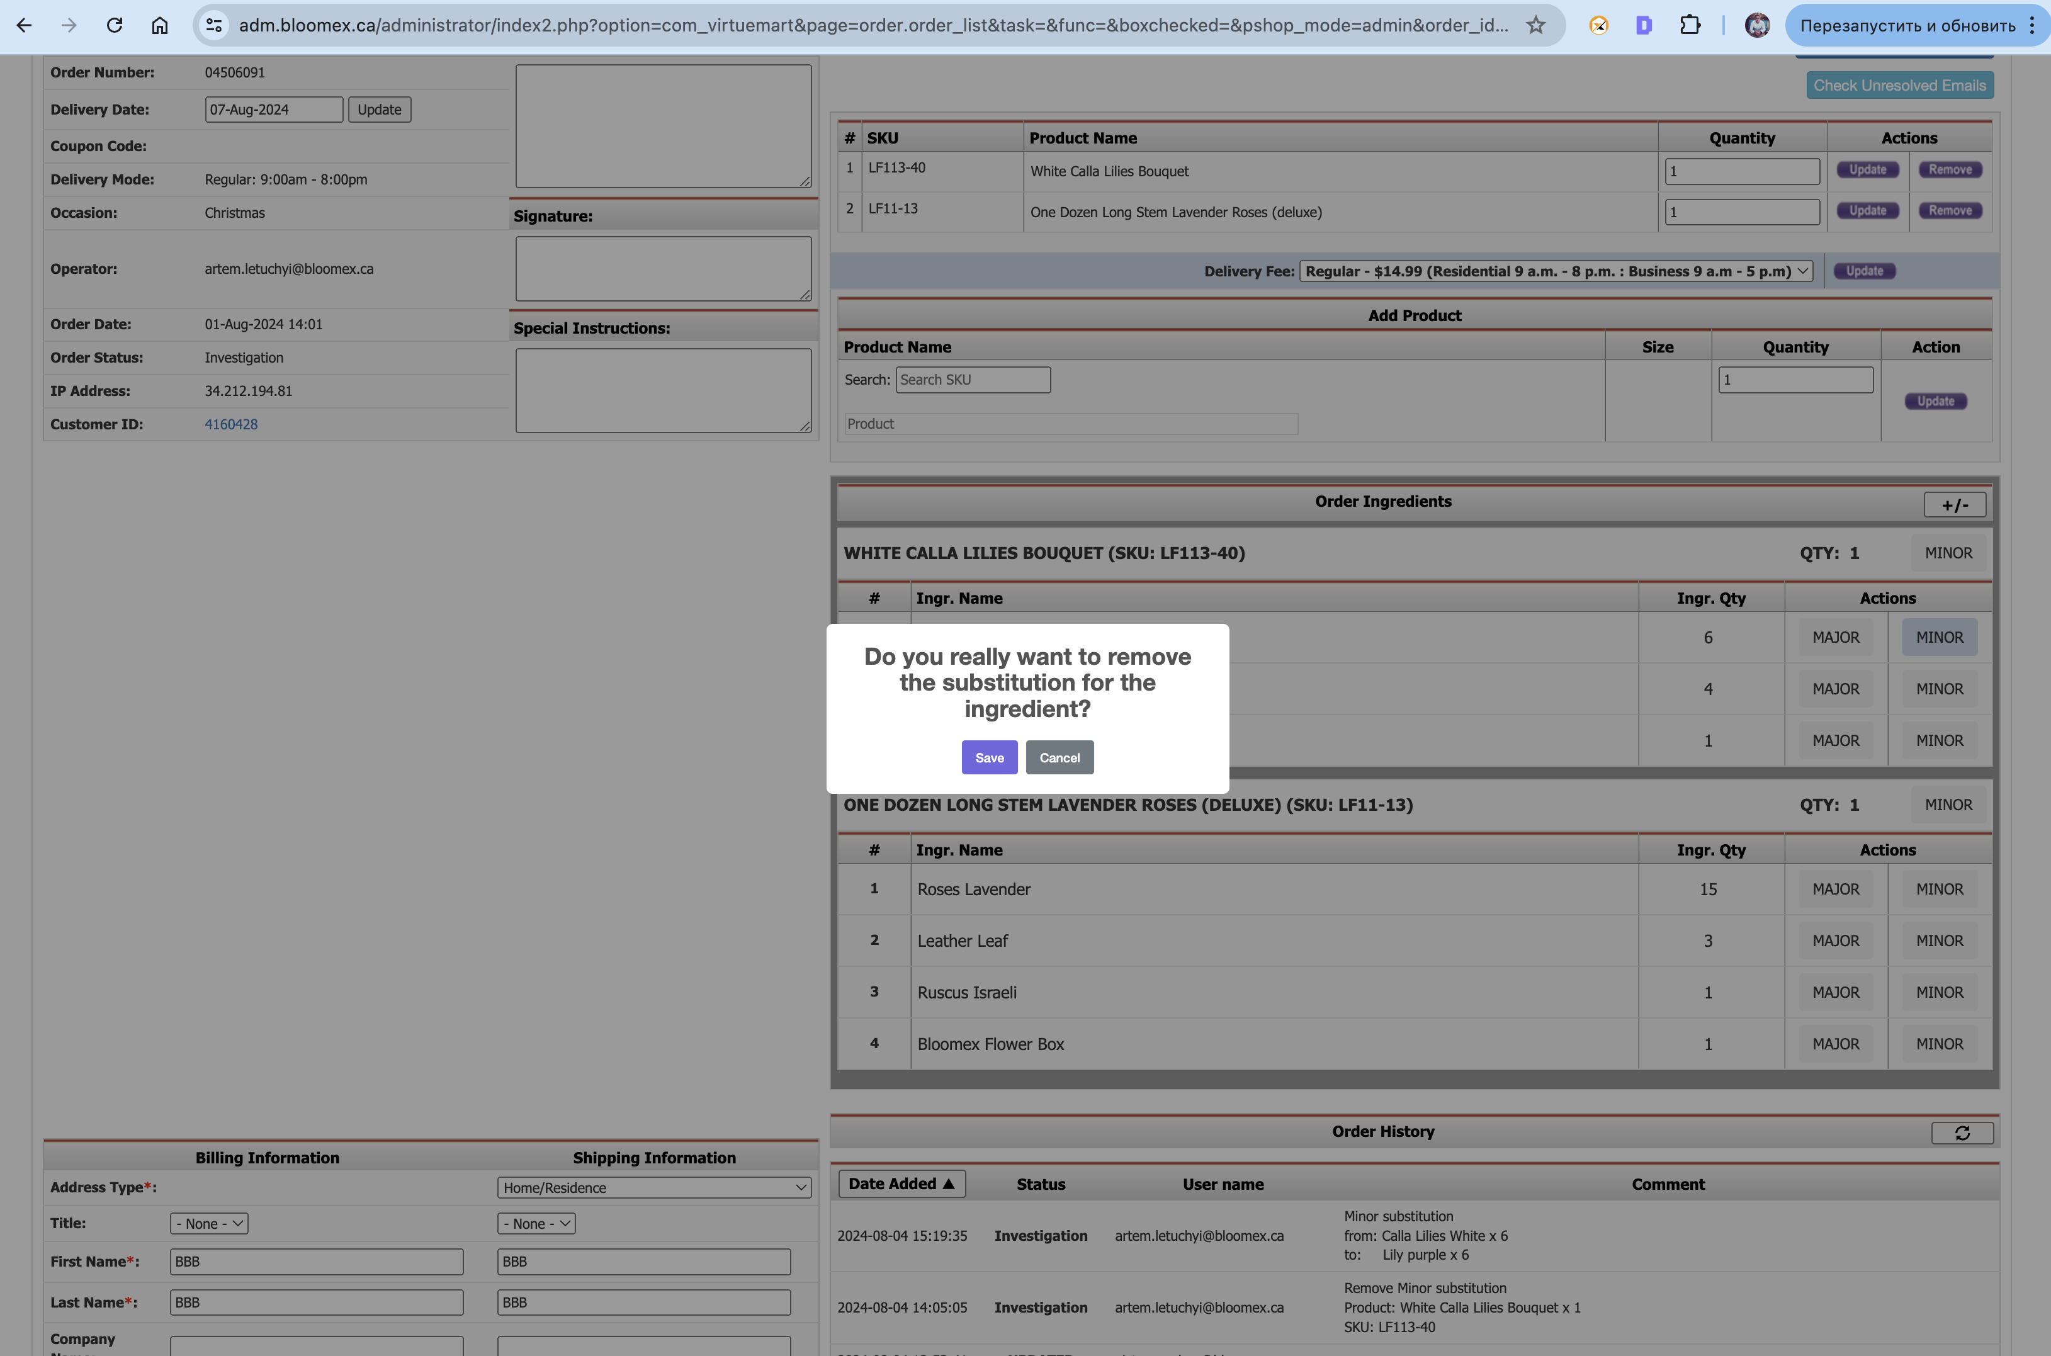Viewport: 2051px width, 1356px height.
Task: Confirm removal with the Save button
Action: coord(989,759)
